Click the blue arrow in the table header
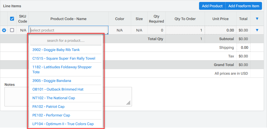The width and height of the screenshot is (267, 129). click(257, 19)
